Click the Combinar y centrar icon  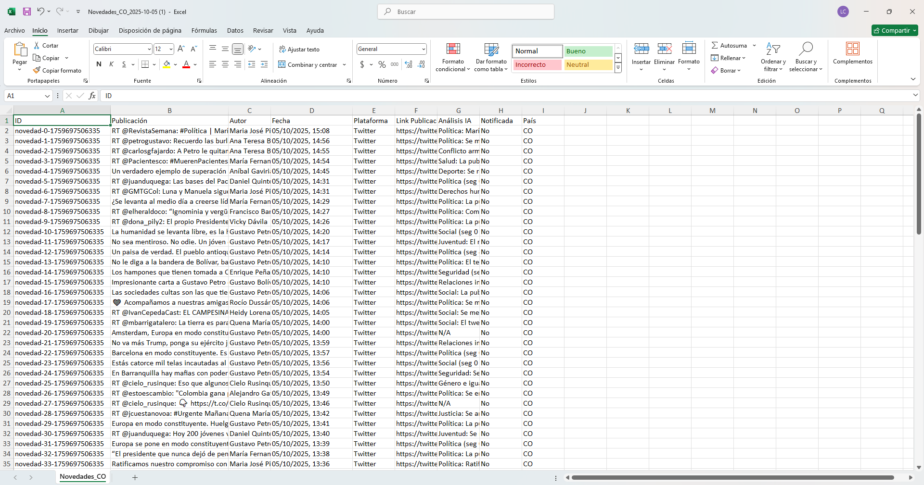point(282,64)
